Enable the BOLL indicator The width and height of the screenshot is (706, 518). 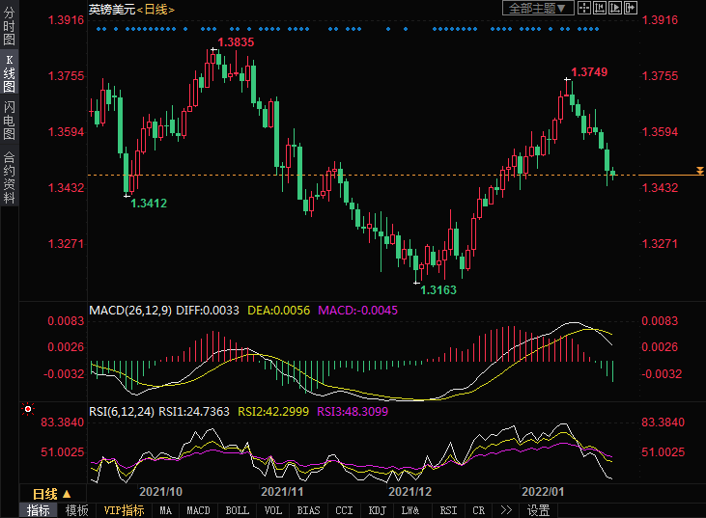pos(236,510)
